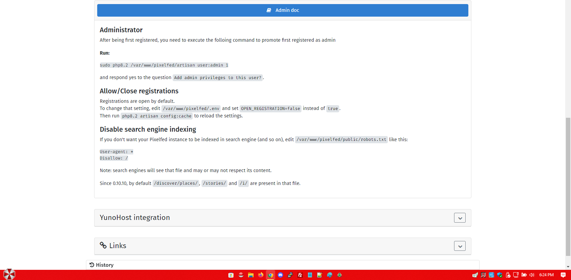Open the blue Notepad taskbar icon
571x280 pixels.
[x=310, y=275]
